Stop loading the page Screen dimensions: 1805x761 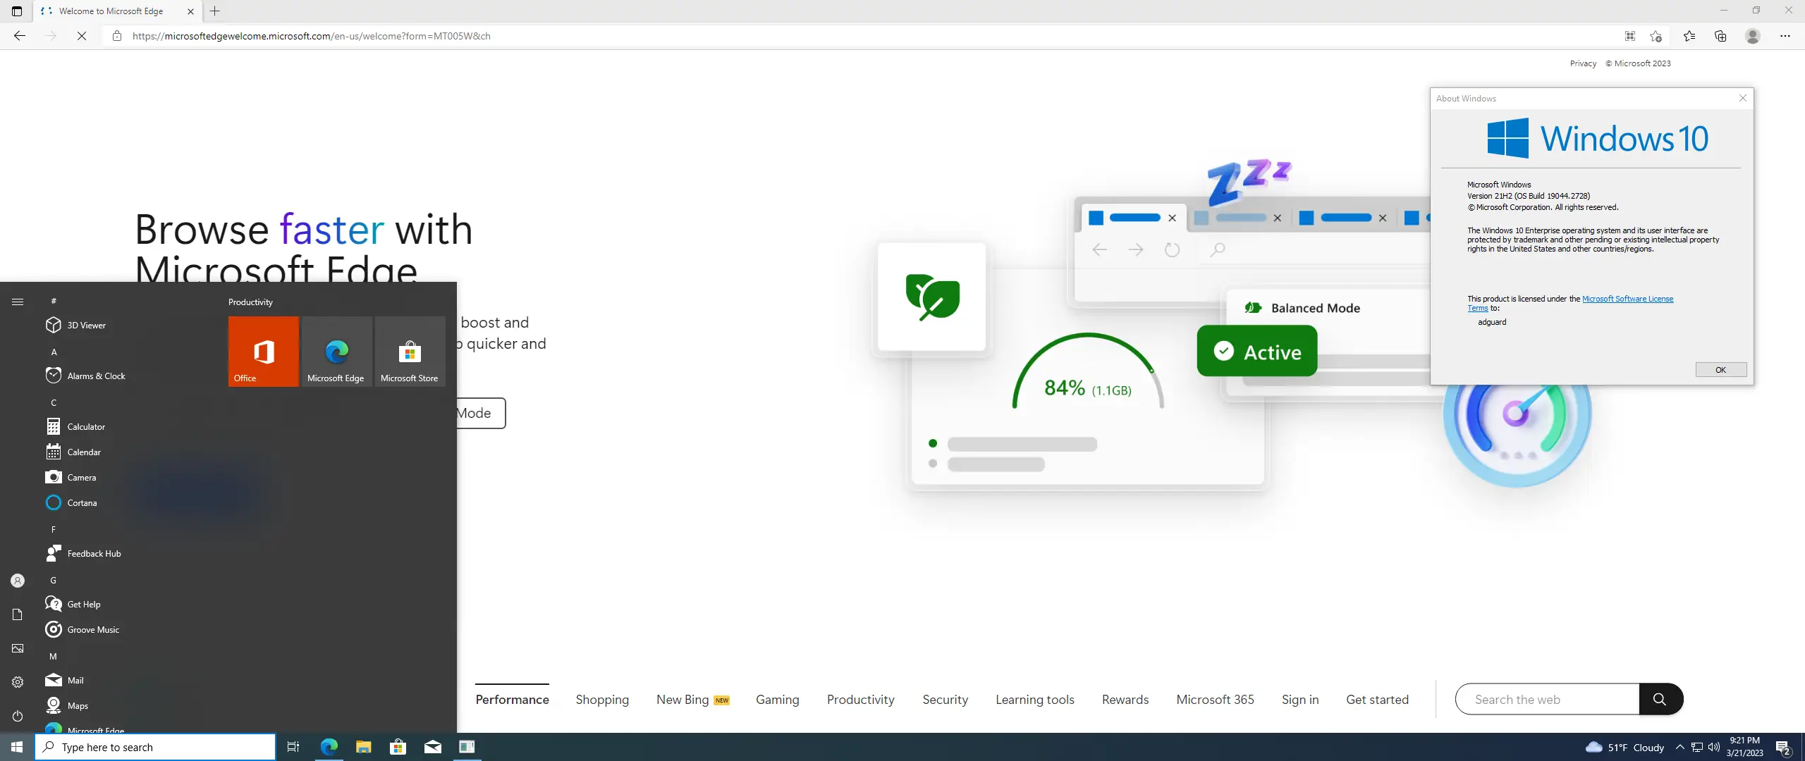pyautogui.click(x=82, y=36)
